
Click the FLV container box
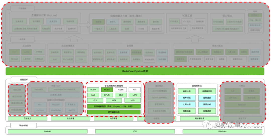click(95, 100)
